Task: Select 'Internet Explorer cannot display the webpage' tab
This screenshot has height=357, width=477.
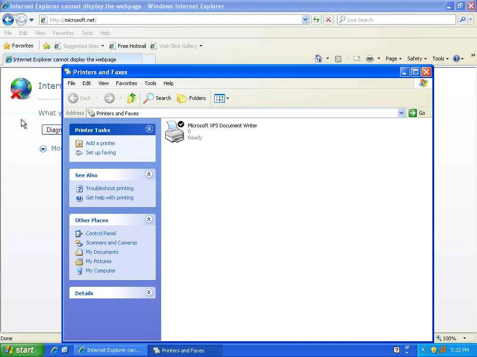Action: coord(72,59)
